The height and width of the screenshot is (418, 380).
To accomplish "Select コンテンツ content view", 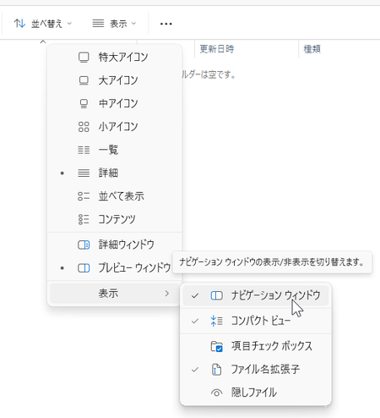I will (115, 219).
